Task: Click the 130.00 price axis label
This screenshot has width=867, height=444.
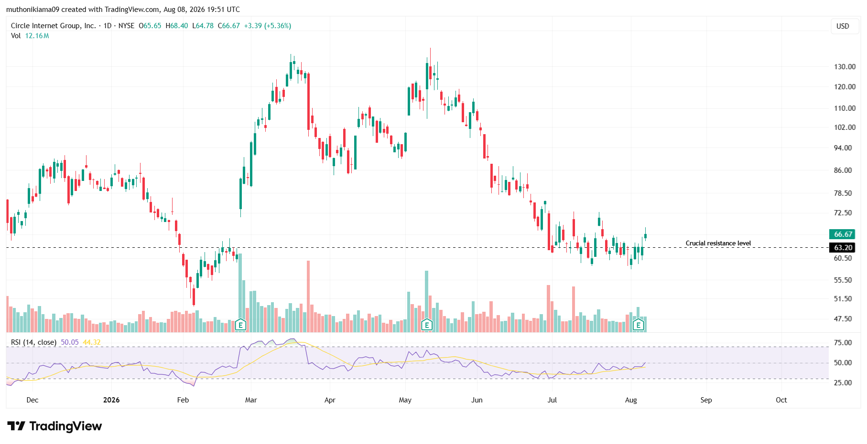Action: (845, 66)
